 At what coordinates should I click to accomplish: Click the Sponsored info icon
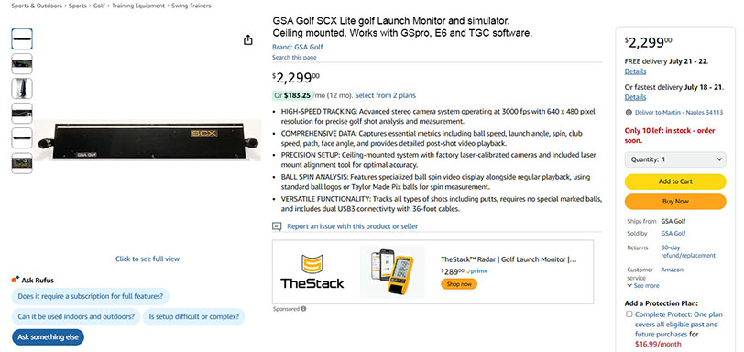click(x=303, y=309)
